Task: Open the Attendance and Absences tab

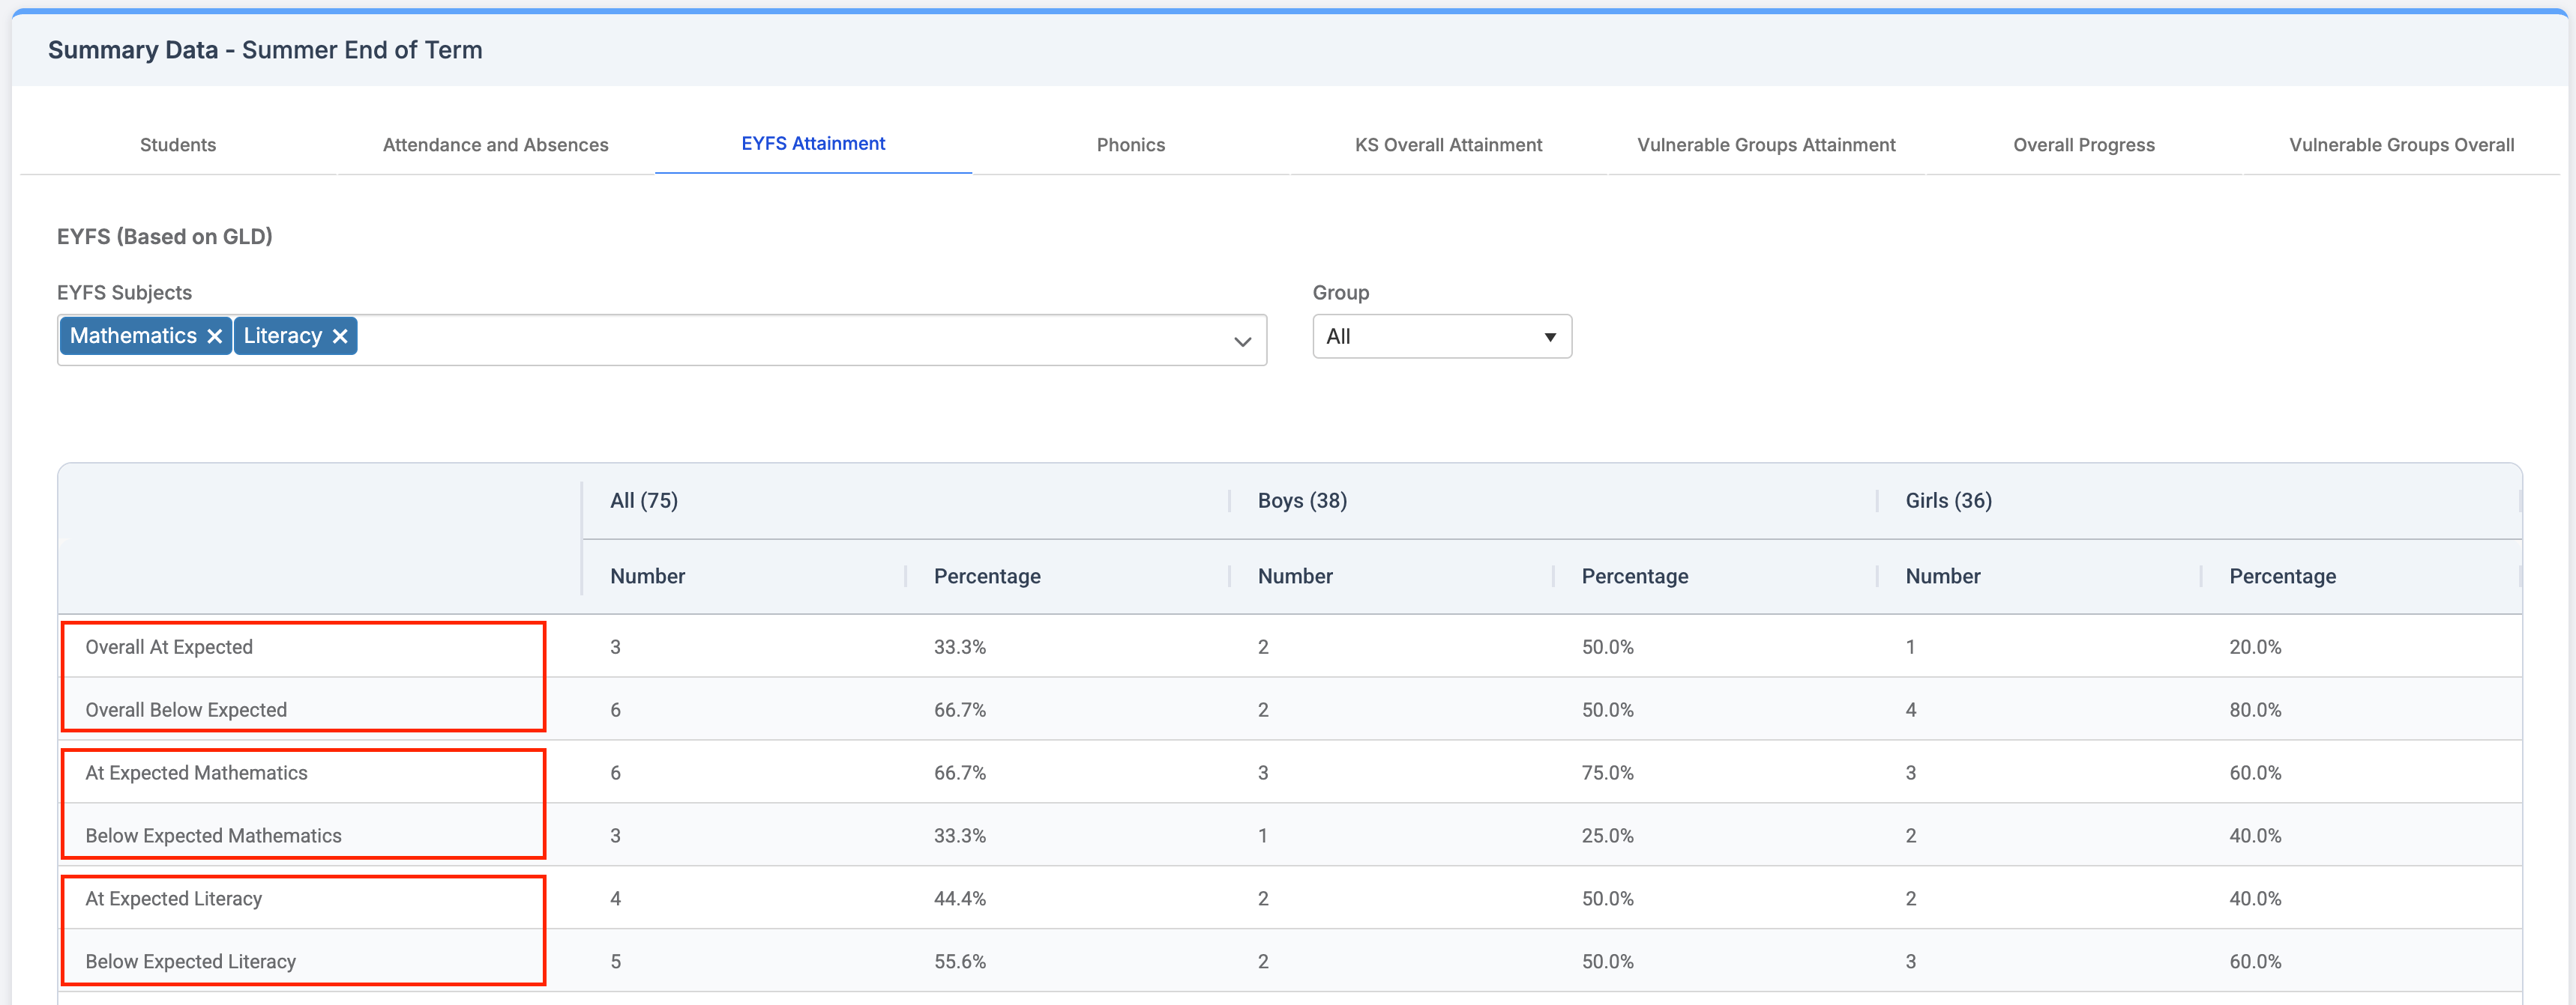Action: click(x=495, y=145)
